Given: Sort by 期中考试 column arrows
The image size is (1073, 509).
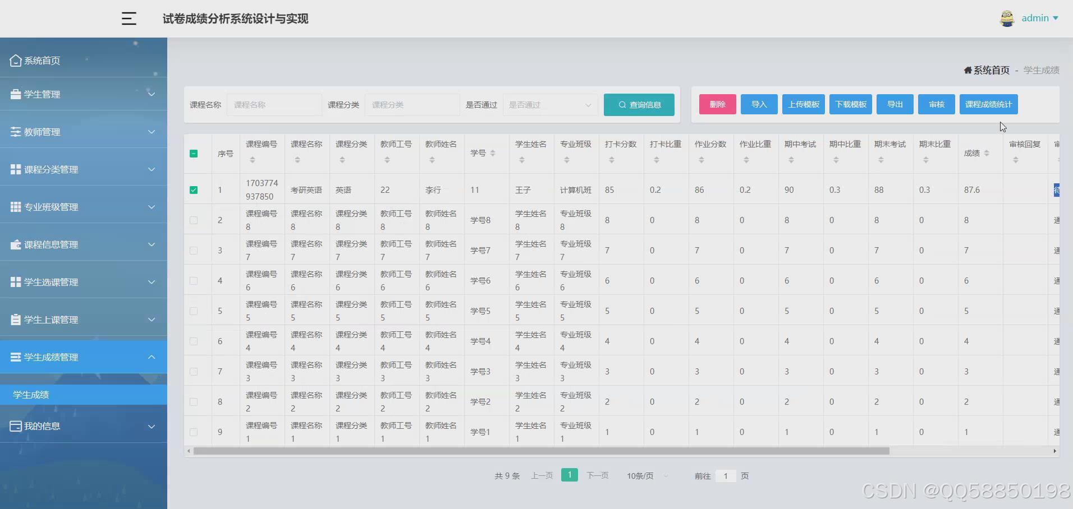Looking at the screenshot, I should tap(791, 160).
